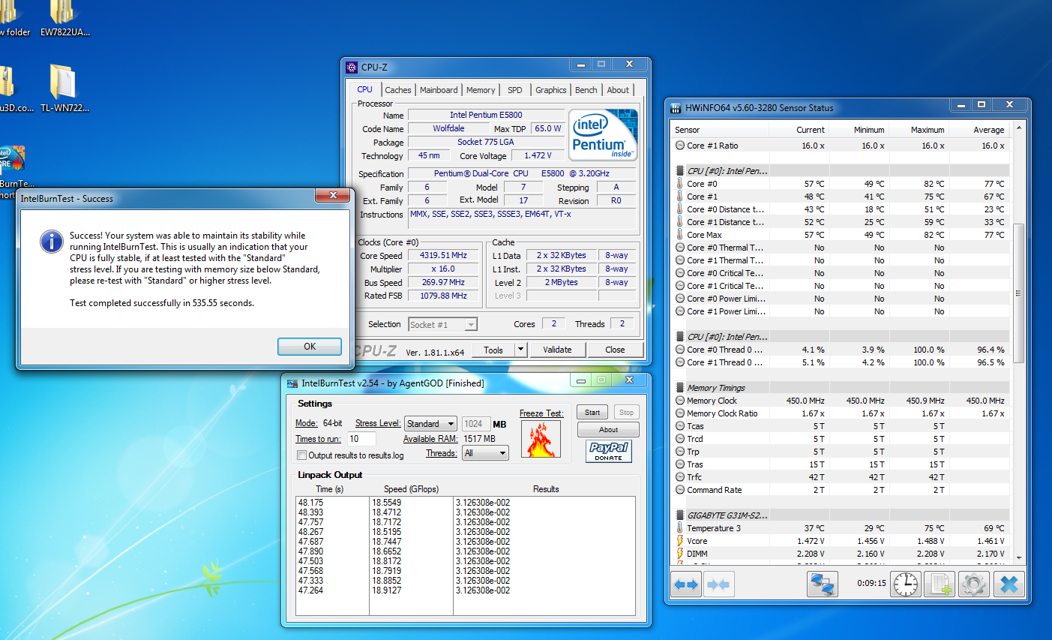The image size is (1052, 640).
Task: Click the flame Freeze Test image in IntelBurnTest
Action: click(x=540, y=439)
